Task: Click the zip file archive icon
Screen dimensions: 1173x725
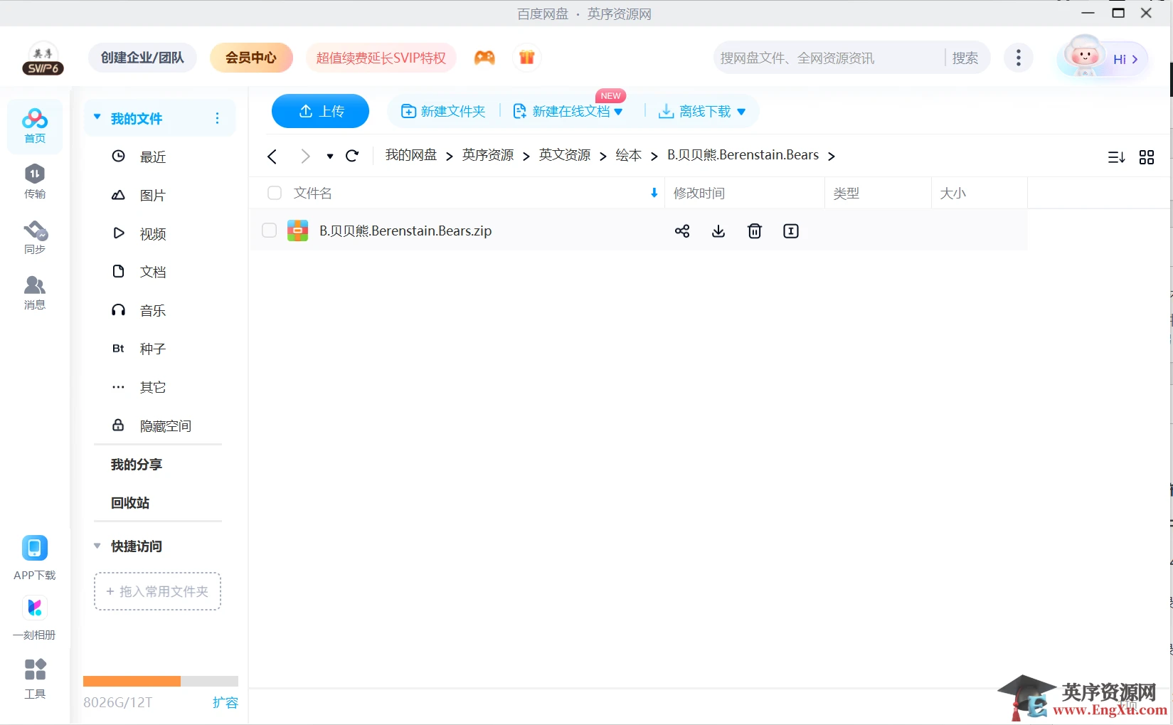Action: tap(297, 231)
